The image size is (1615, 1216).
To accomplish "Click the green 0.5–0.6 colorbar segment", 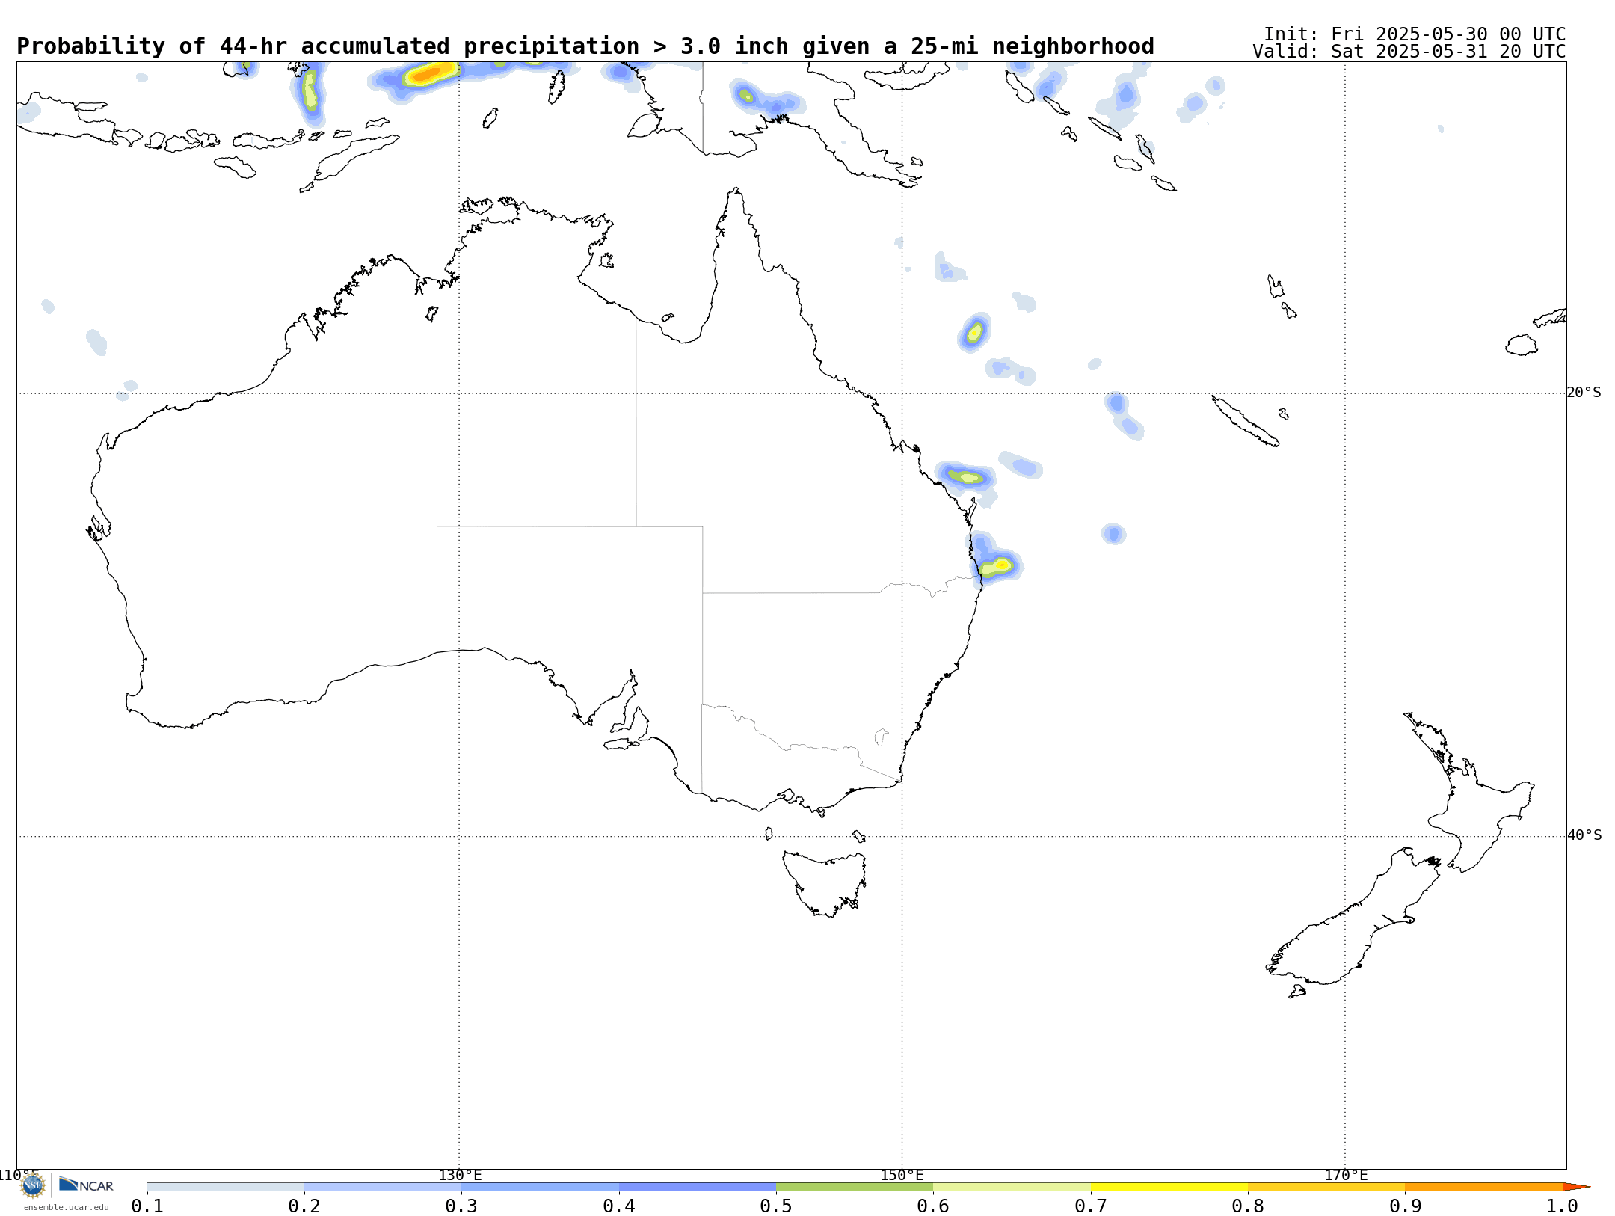I will pos(855,1187).
